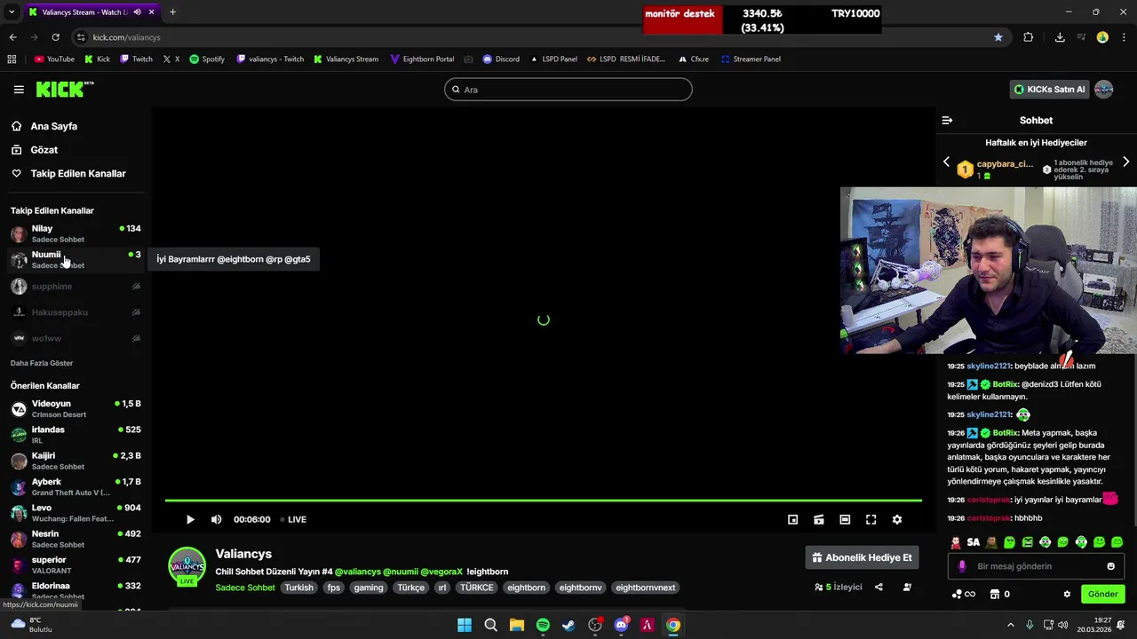
Task: Share the Valiancys channel
Action: (879, 587)
